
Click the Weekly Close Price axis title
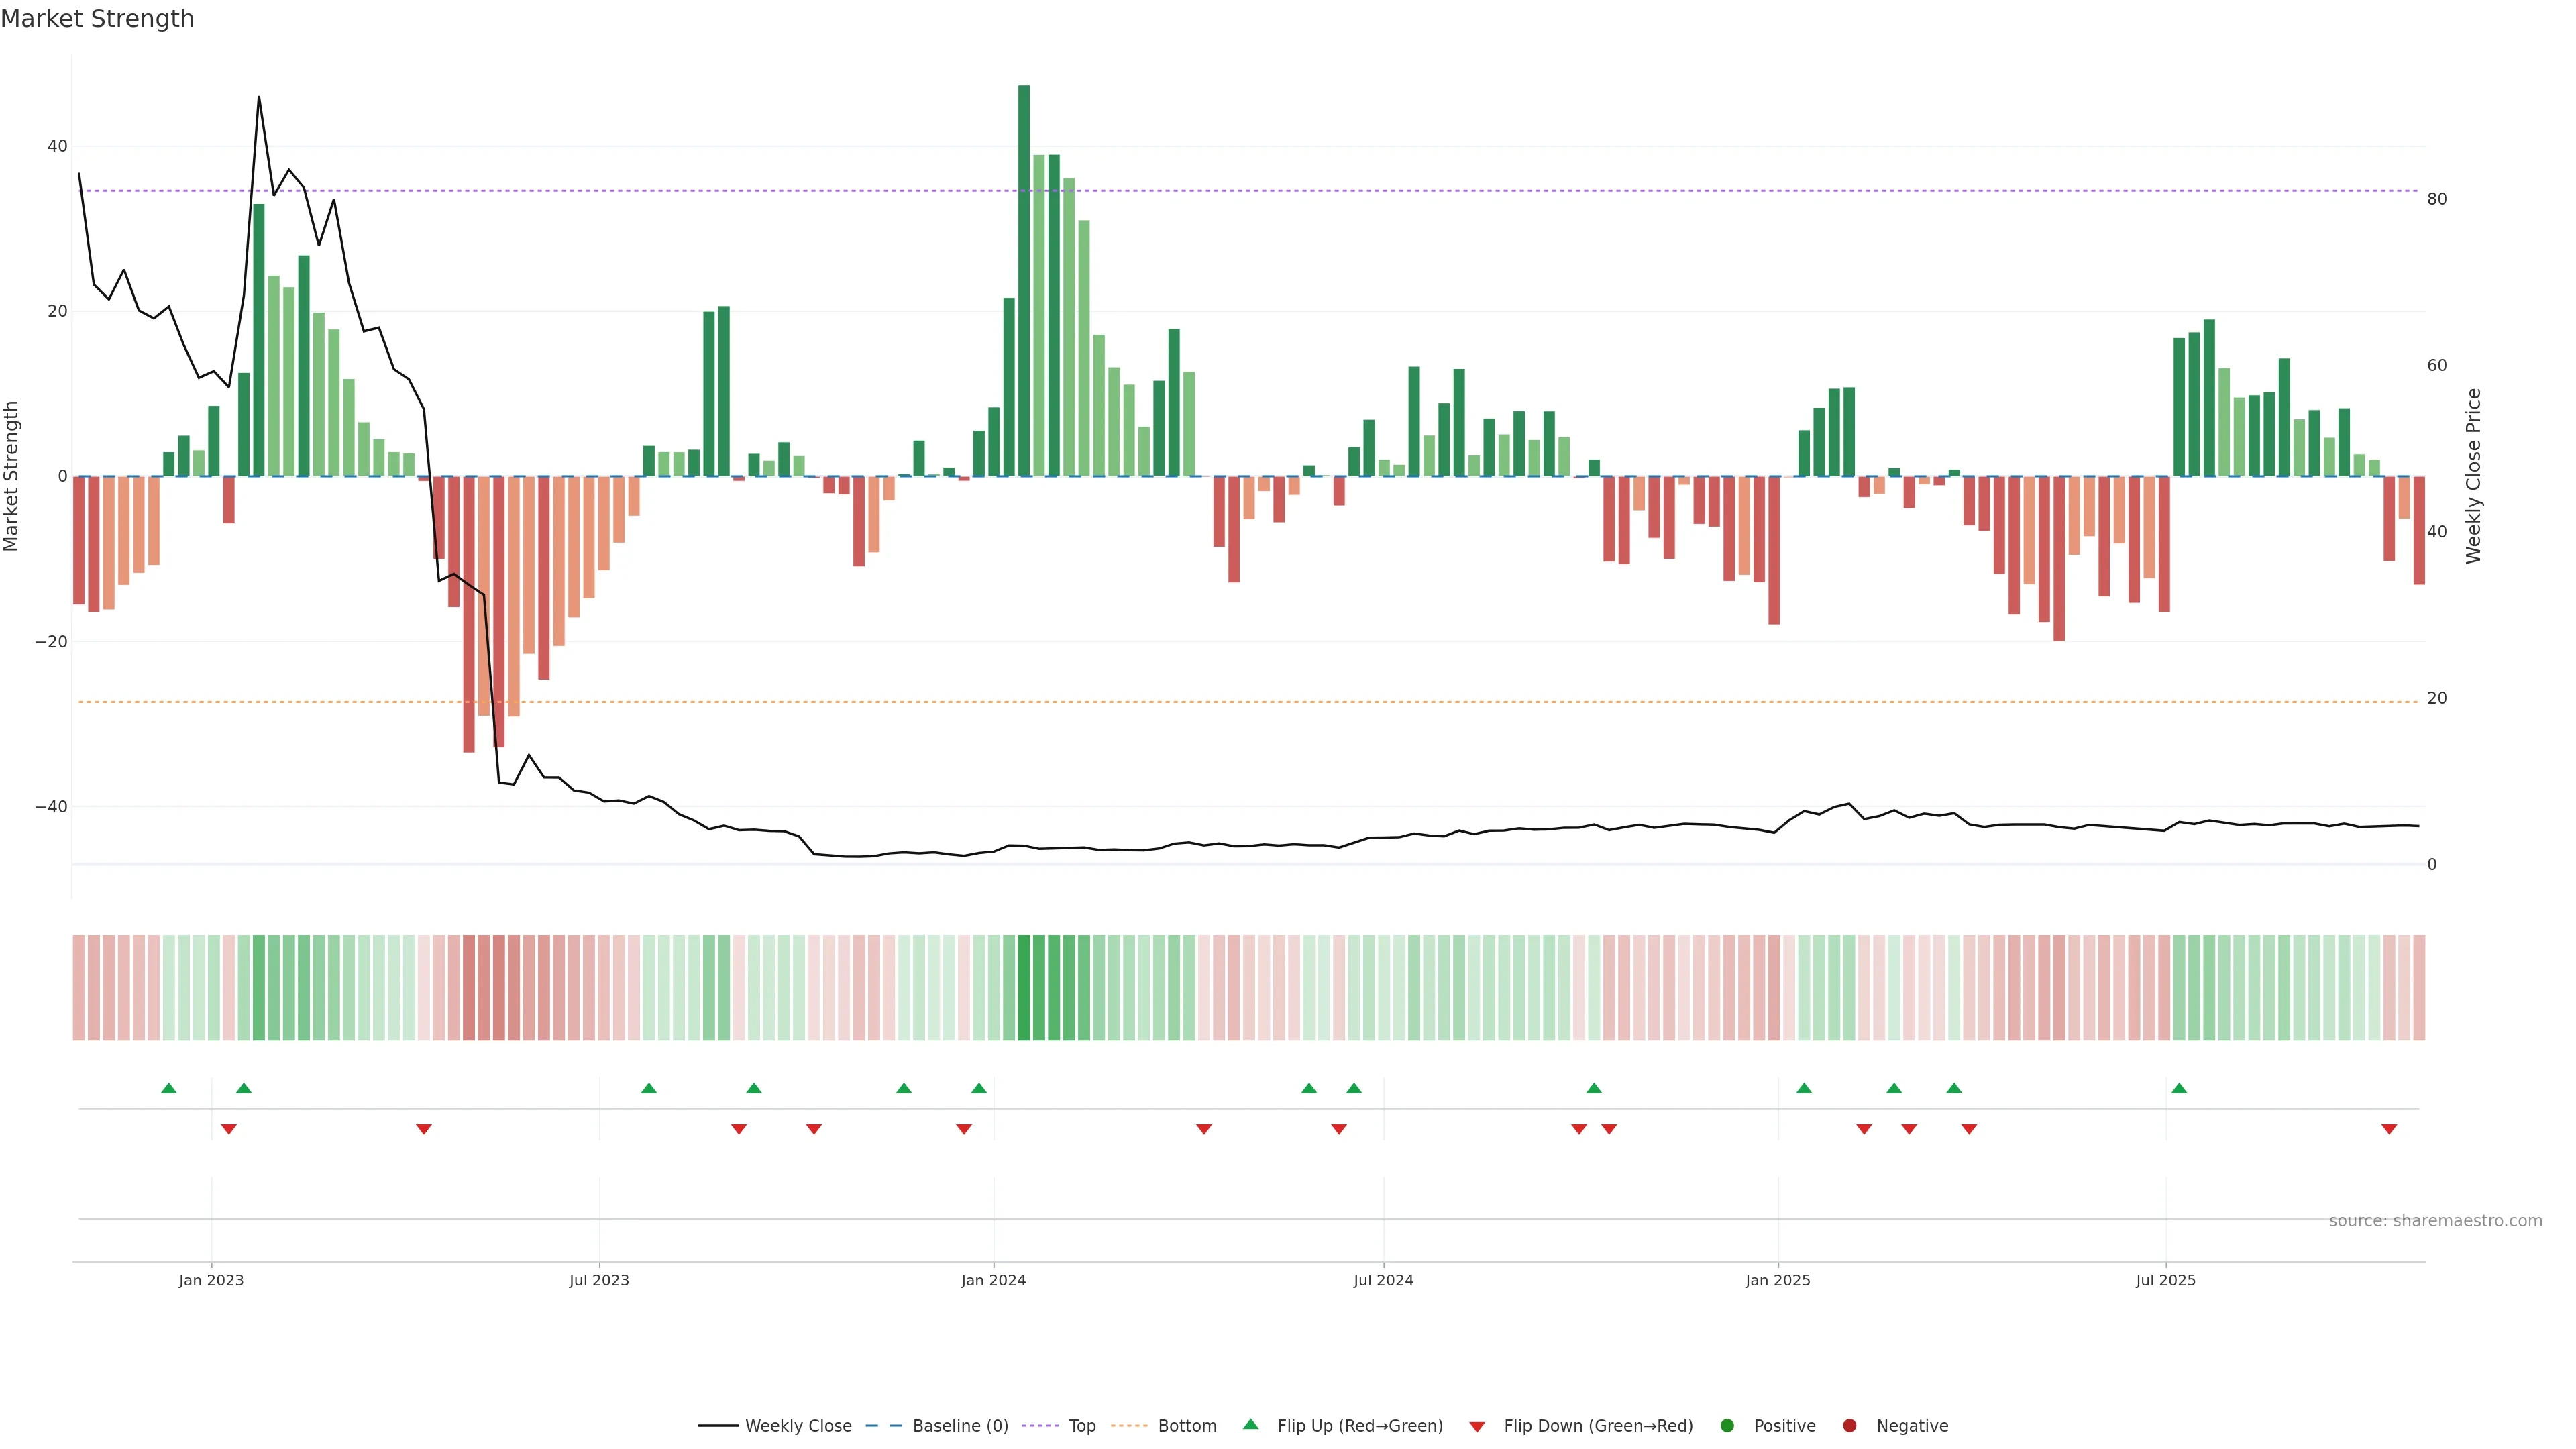tap(2473, 476)
